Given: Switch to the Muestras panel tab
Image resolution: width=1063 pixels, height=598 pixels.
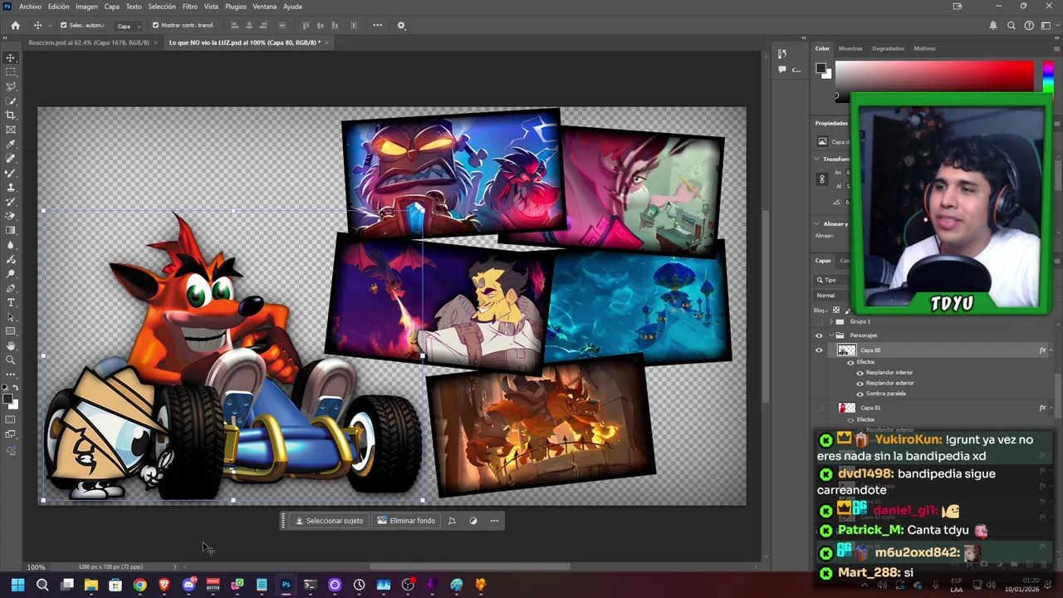Looking at the screenshot, I should [x=850, y=48].
